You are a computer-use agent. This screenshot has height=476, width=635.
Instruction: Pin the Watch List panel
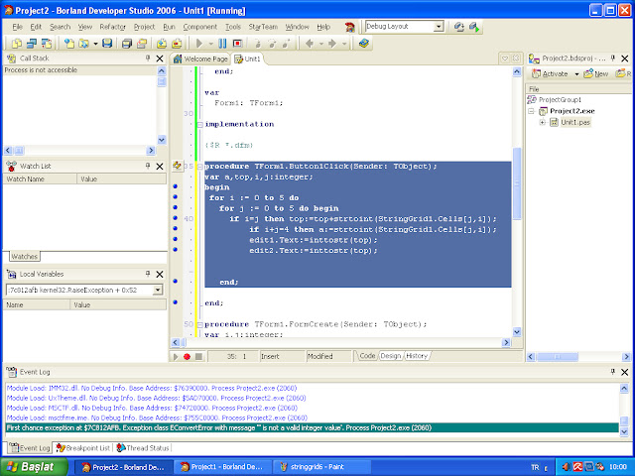pos(148,166)
